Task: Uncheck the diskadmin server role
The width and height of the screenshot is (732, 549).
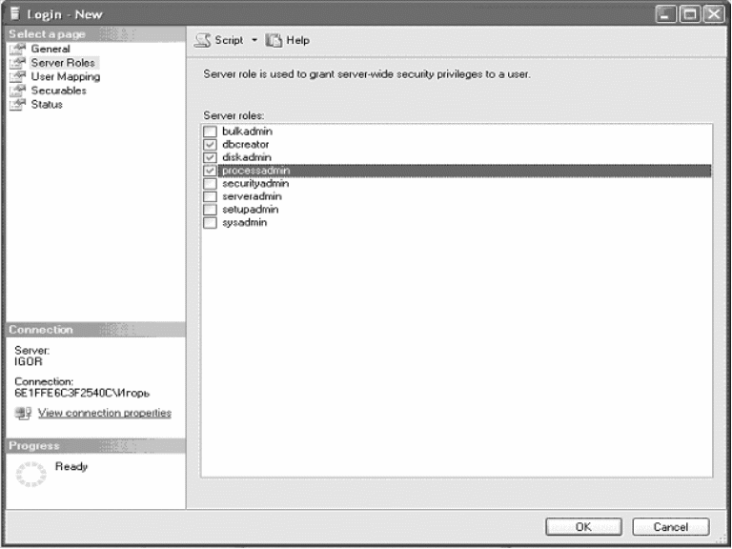Action: (x=211, y=157)
